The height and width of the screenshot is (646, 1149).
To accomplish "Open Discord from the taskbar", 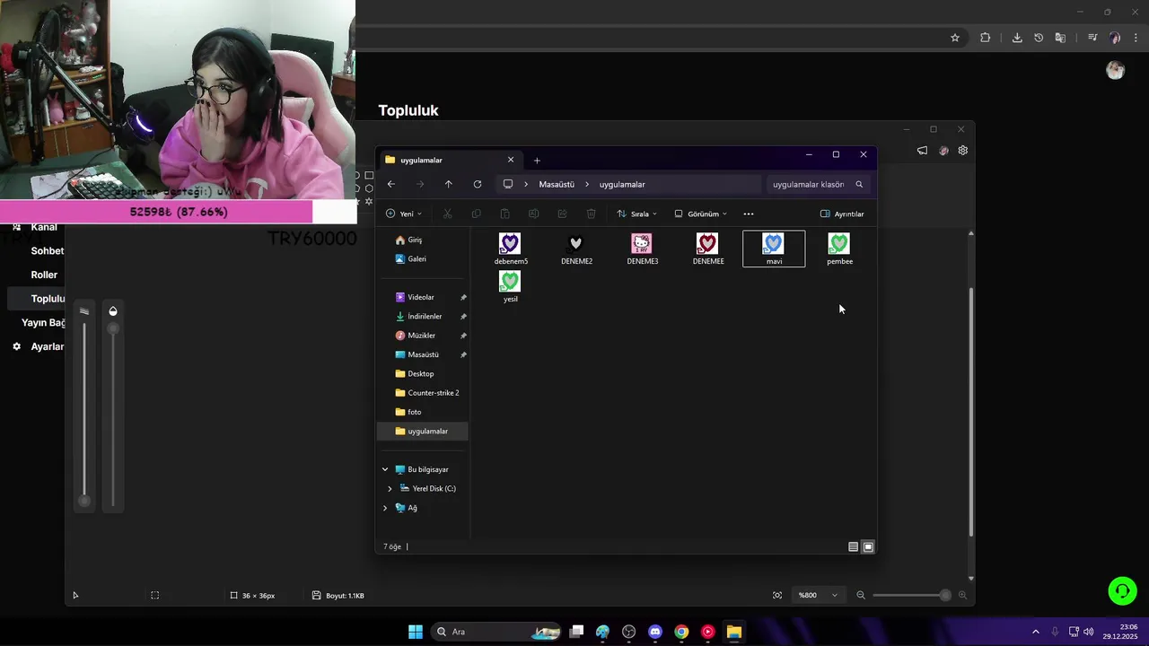I will click(655, 632).
